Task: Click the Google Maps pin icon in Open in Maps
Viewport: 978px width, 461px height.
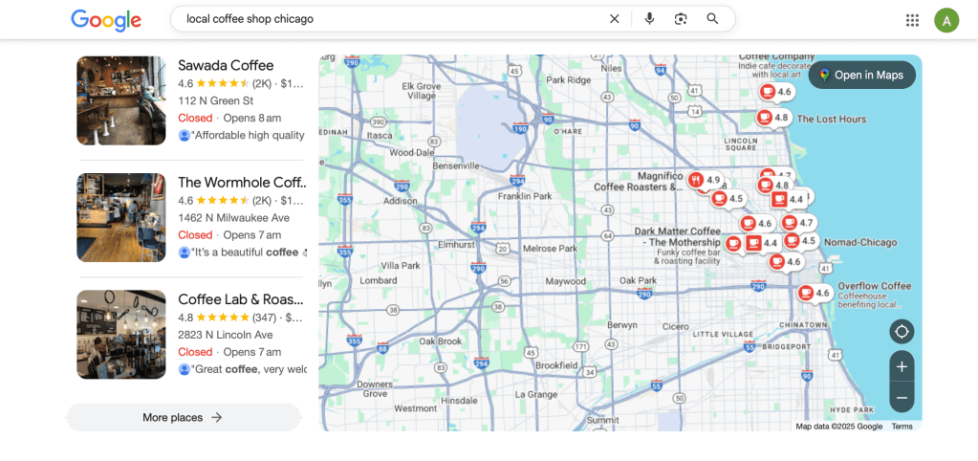Action: 825,75
